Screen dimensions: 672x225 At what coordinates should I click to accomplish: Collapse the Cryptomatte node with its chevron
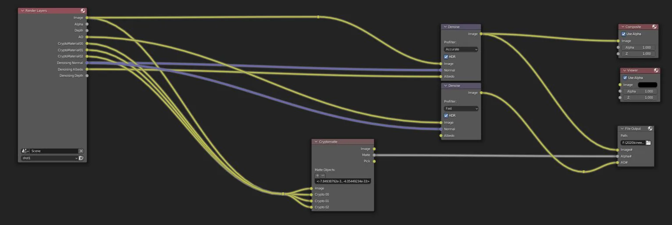pyautogui.click(x=316, y=142)
